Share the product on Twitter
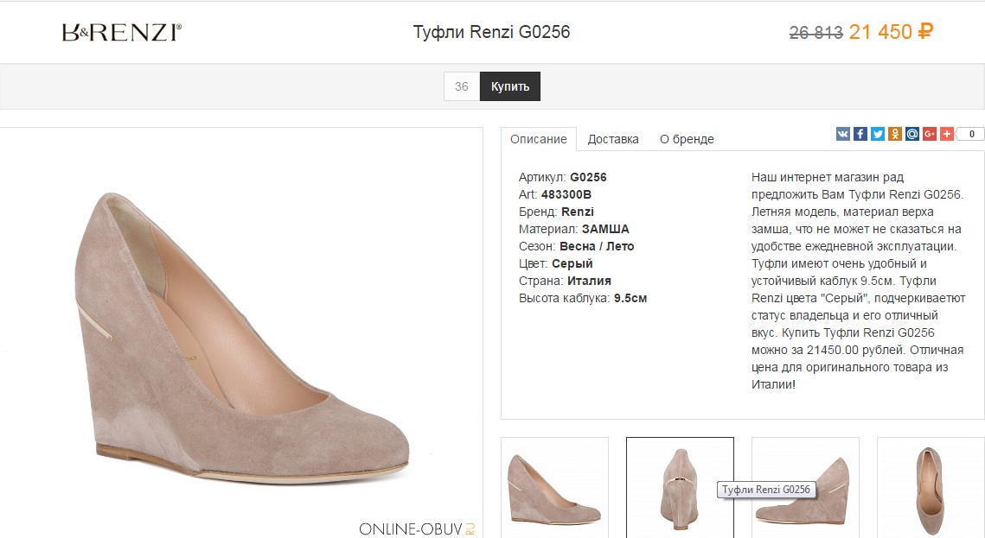Image resolution: width=985 pixels, height=538 pixels. click(x=878, y=134)
